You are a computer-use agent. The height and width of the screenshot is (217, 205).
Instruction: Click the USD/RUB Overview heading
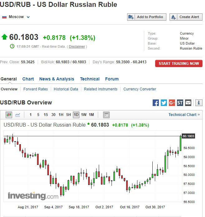26,103
